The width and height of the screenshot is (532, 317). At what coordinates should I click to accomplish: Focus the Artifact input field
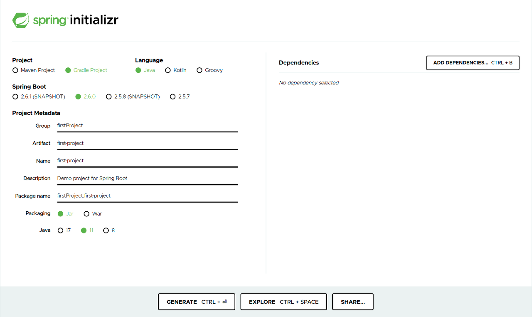pos(148,143)
